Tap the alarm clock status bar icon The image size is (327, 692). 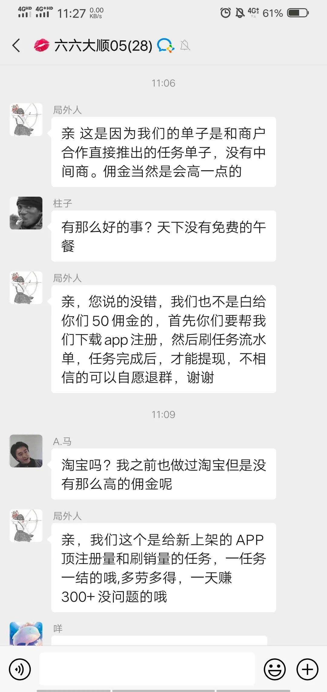pyautogui.click(x=225, y=13)
